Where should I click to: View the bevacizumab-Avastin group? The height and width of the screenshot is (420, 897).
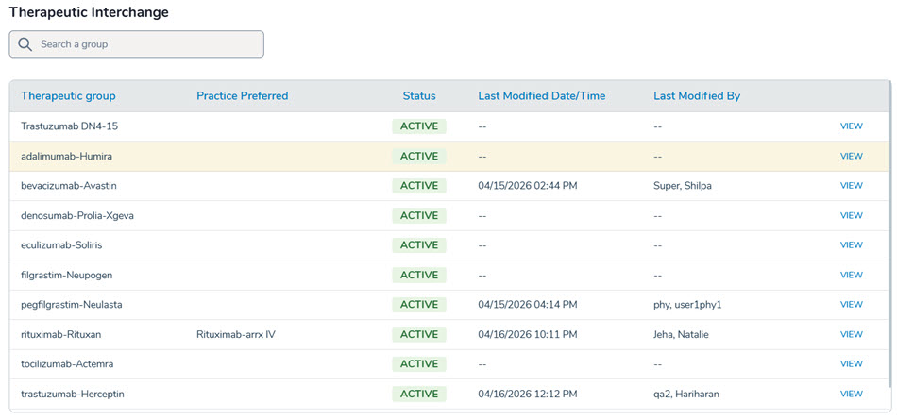851,186
